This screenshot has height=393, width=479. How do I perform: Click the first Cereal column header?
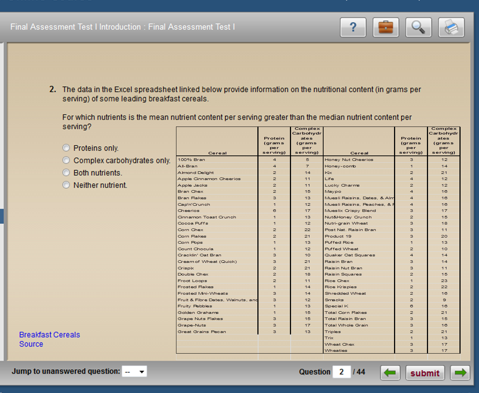[x=217, y=153]
